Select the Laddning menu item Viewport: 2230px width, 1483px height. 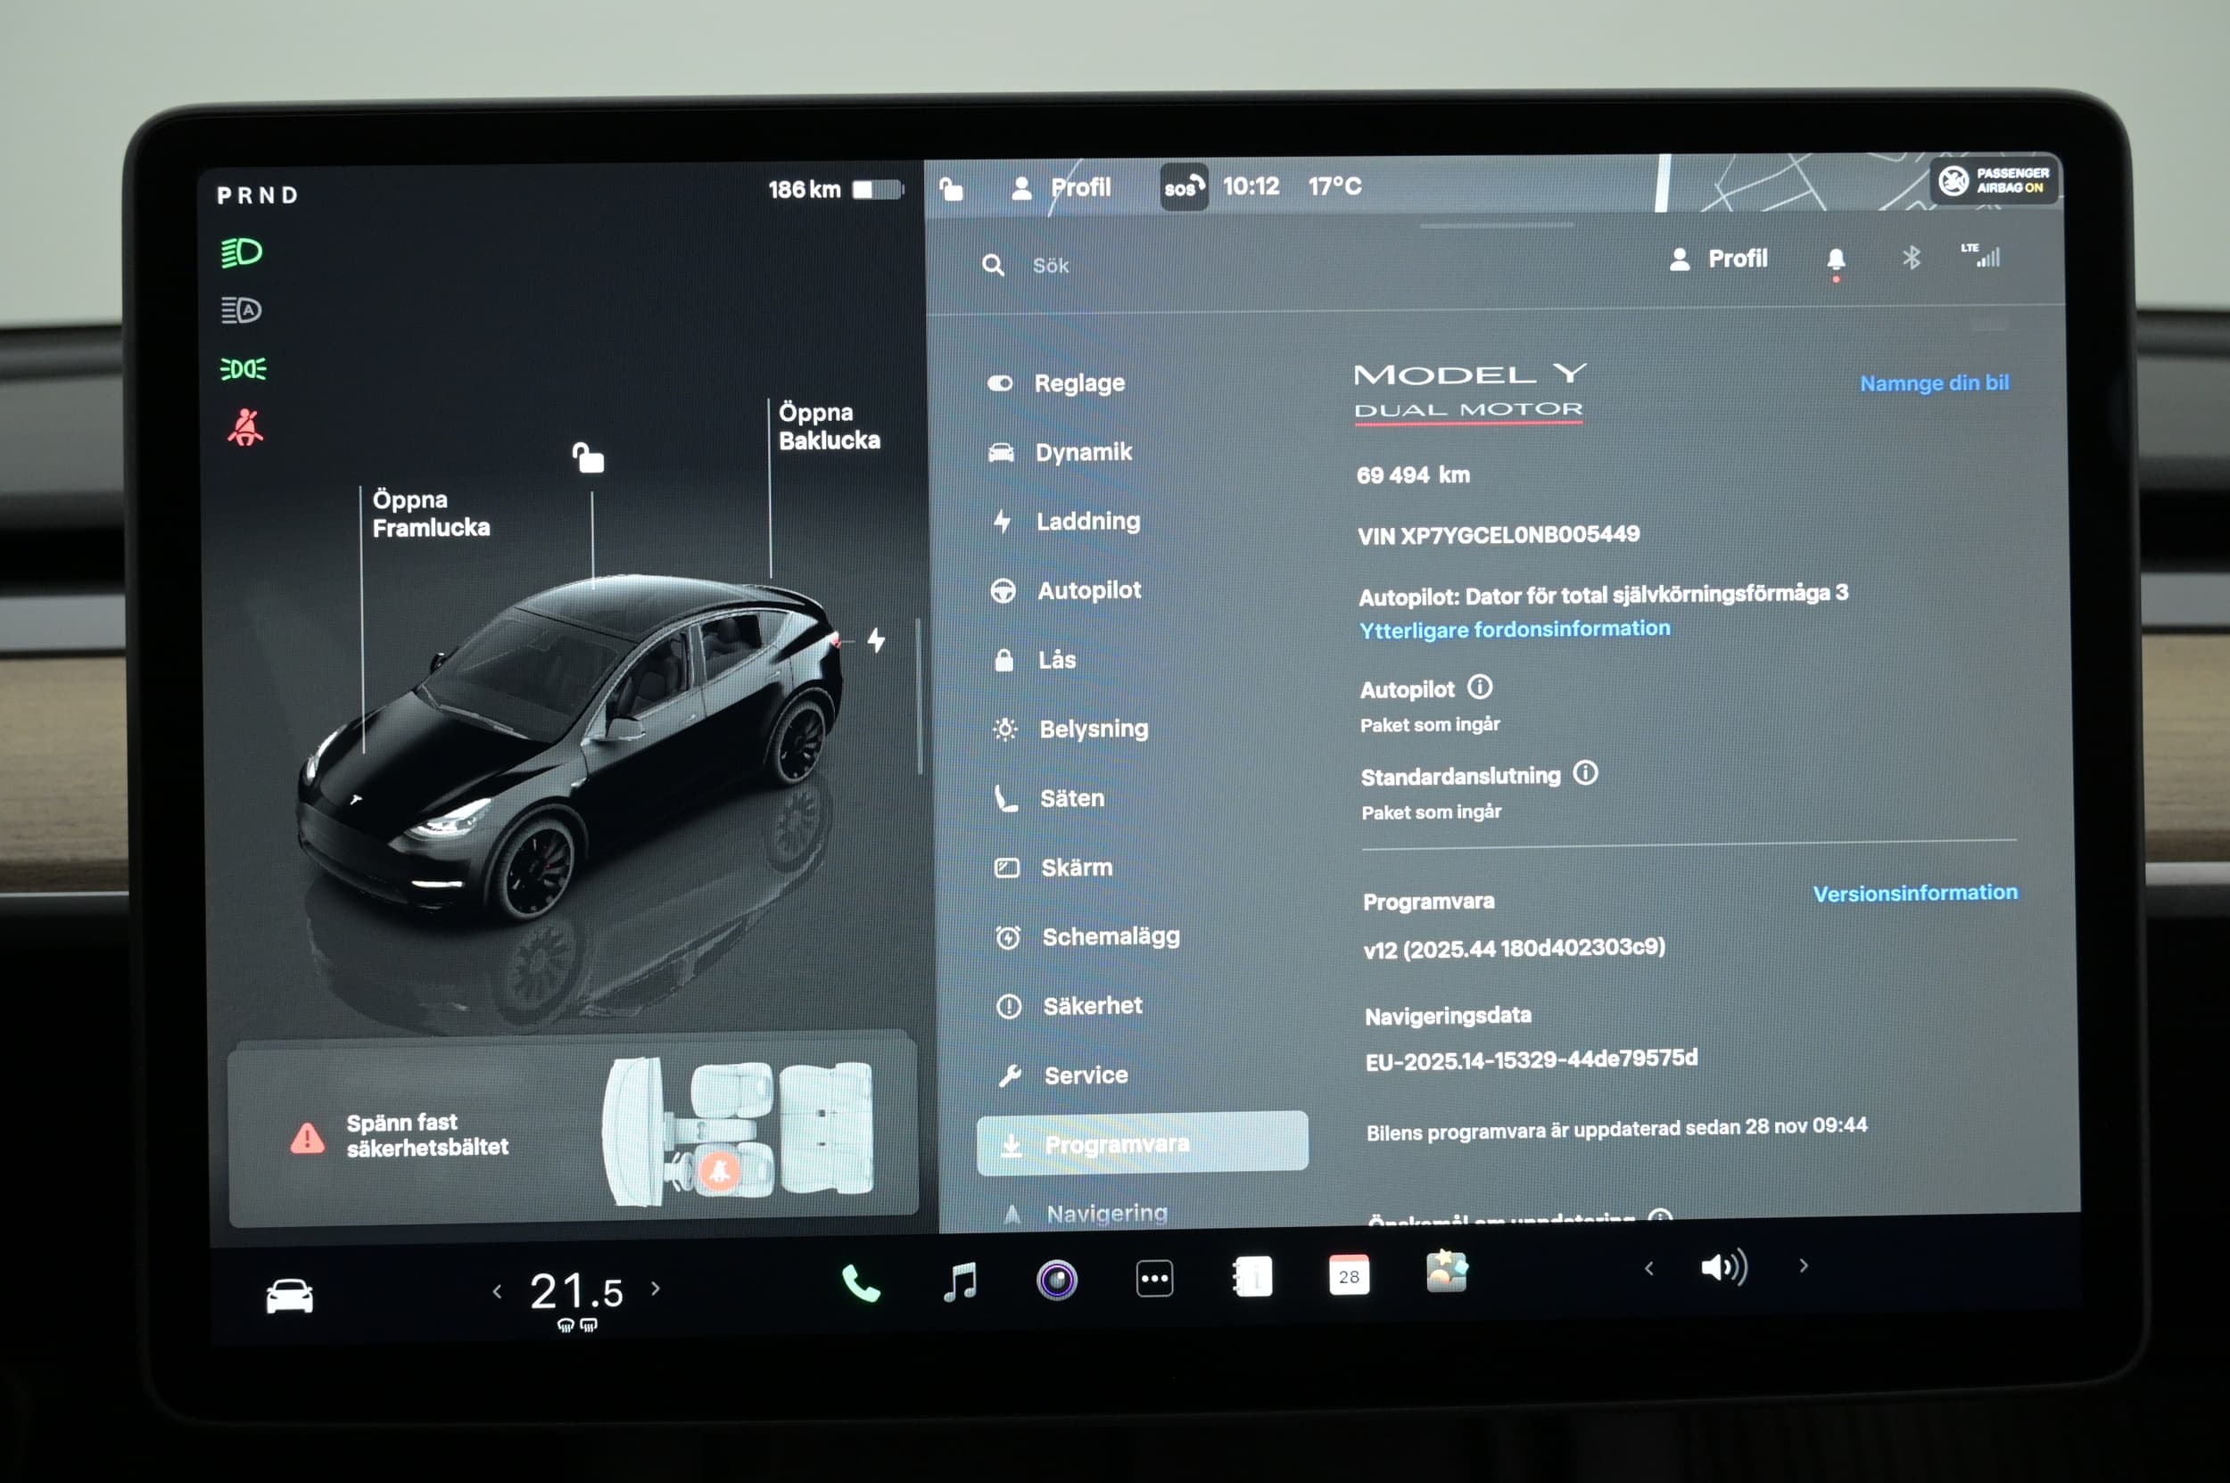[x=1087, y=521]
